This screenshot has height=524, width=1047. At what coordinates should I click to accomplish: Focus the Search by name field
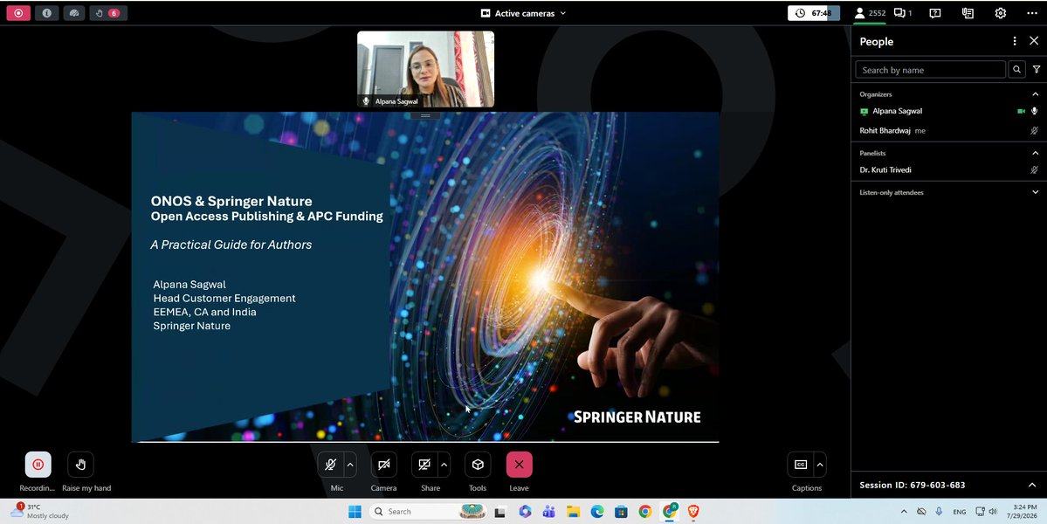pyautogui.click(x=930, y=69)
